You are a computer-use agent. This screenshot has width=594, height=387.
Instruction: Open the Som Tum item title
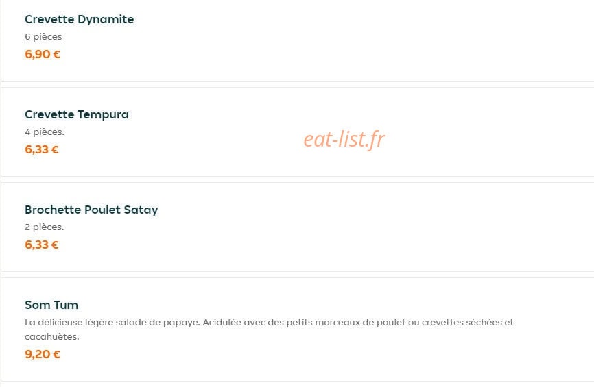(x=51, y=305)
